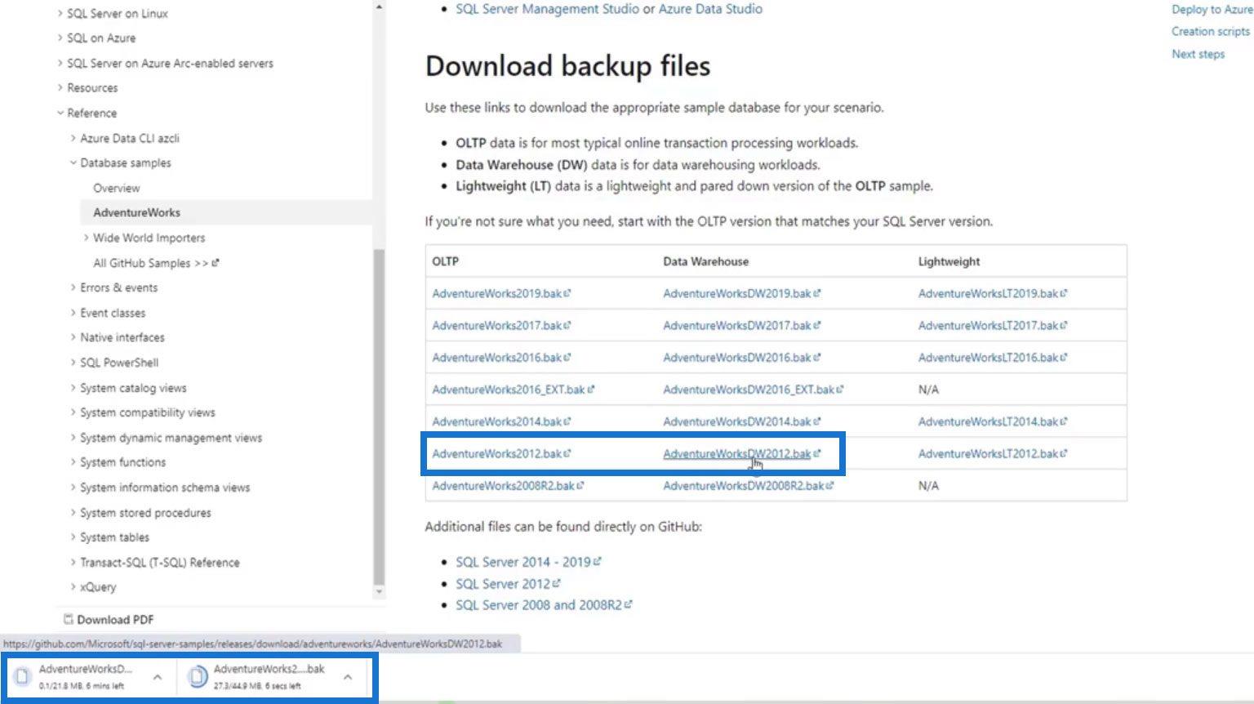Expand System tables node
The height and width of the screenshot is (704, 1254).
click(x=73, y=537)
